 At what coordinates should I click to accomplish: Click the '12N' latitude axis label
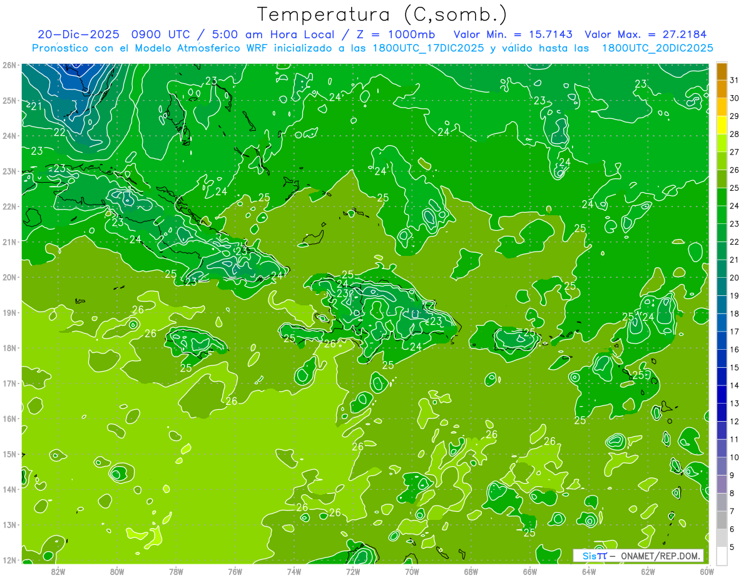coord(9,560)
